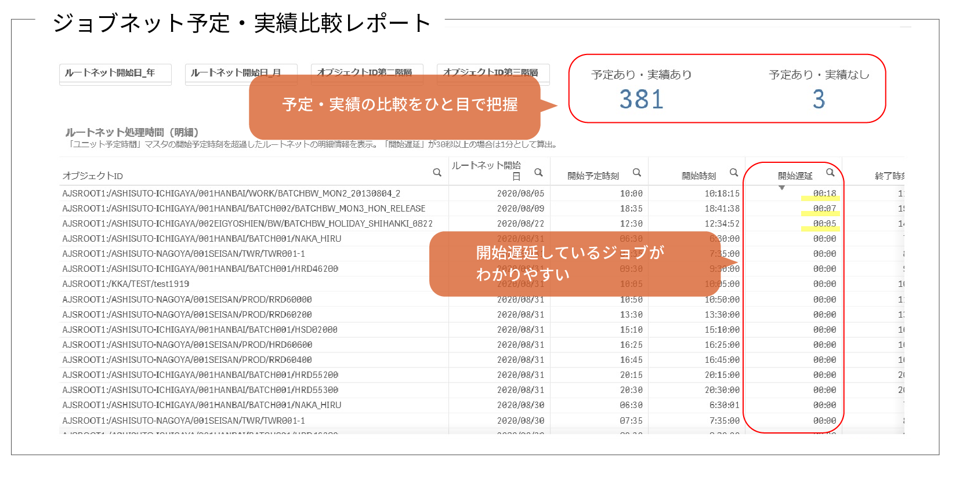Viewport: 963px width, 477px height.
Task: Click search icon beside ルートネット開始日 column header
Action: (538, 172)
